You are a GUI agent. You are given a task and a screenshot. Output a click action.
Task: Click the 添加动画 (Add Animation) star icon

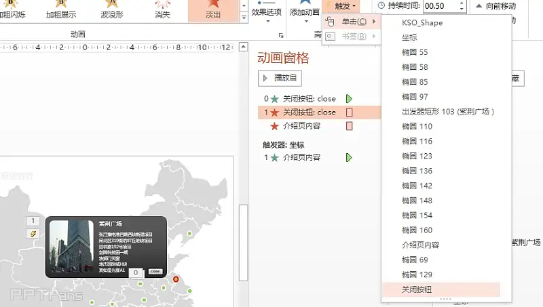[305, 3]
